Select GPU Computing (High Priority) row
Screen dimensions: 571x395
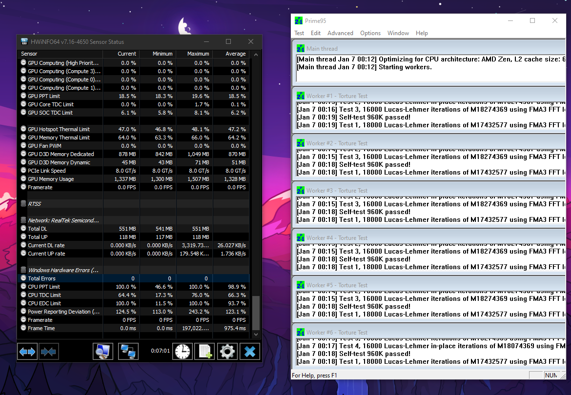coord(134,63)
